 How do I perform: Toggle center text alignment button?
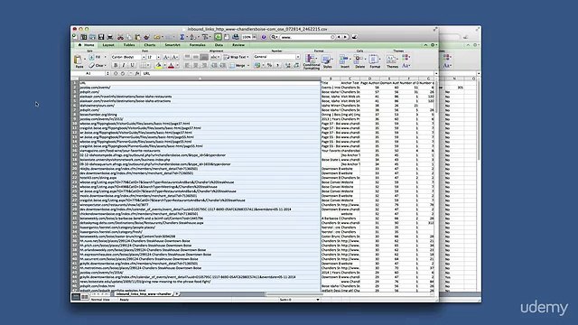point(195,66)
